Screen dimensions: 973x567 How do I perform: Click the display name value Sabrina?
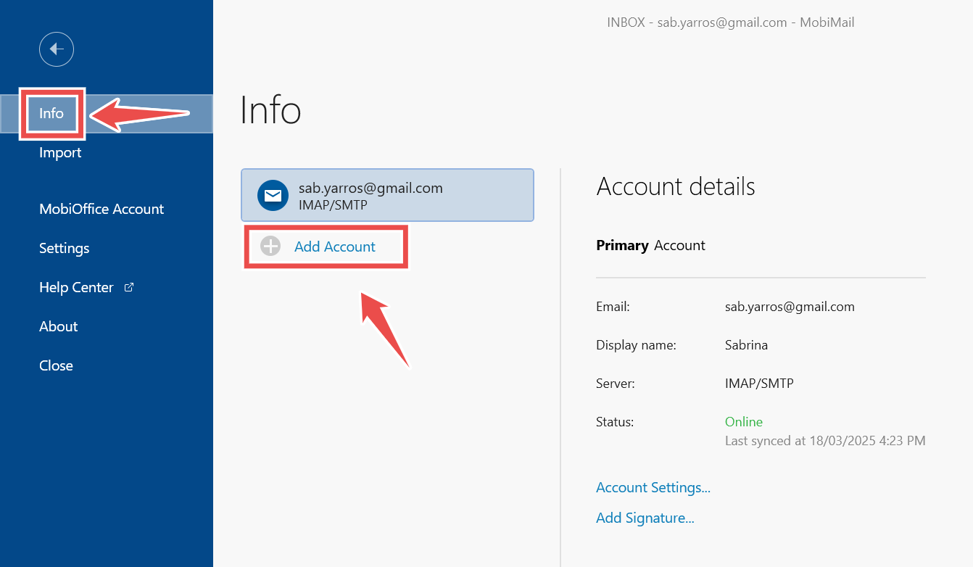[x=745, y=345]
